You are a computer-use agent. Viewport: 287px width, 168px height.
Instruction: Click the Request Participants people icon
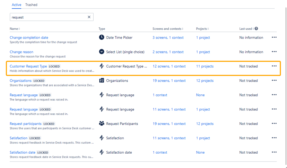point(102,123)
